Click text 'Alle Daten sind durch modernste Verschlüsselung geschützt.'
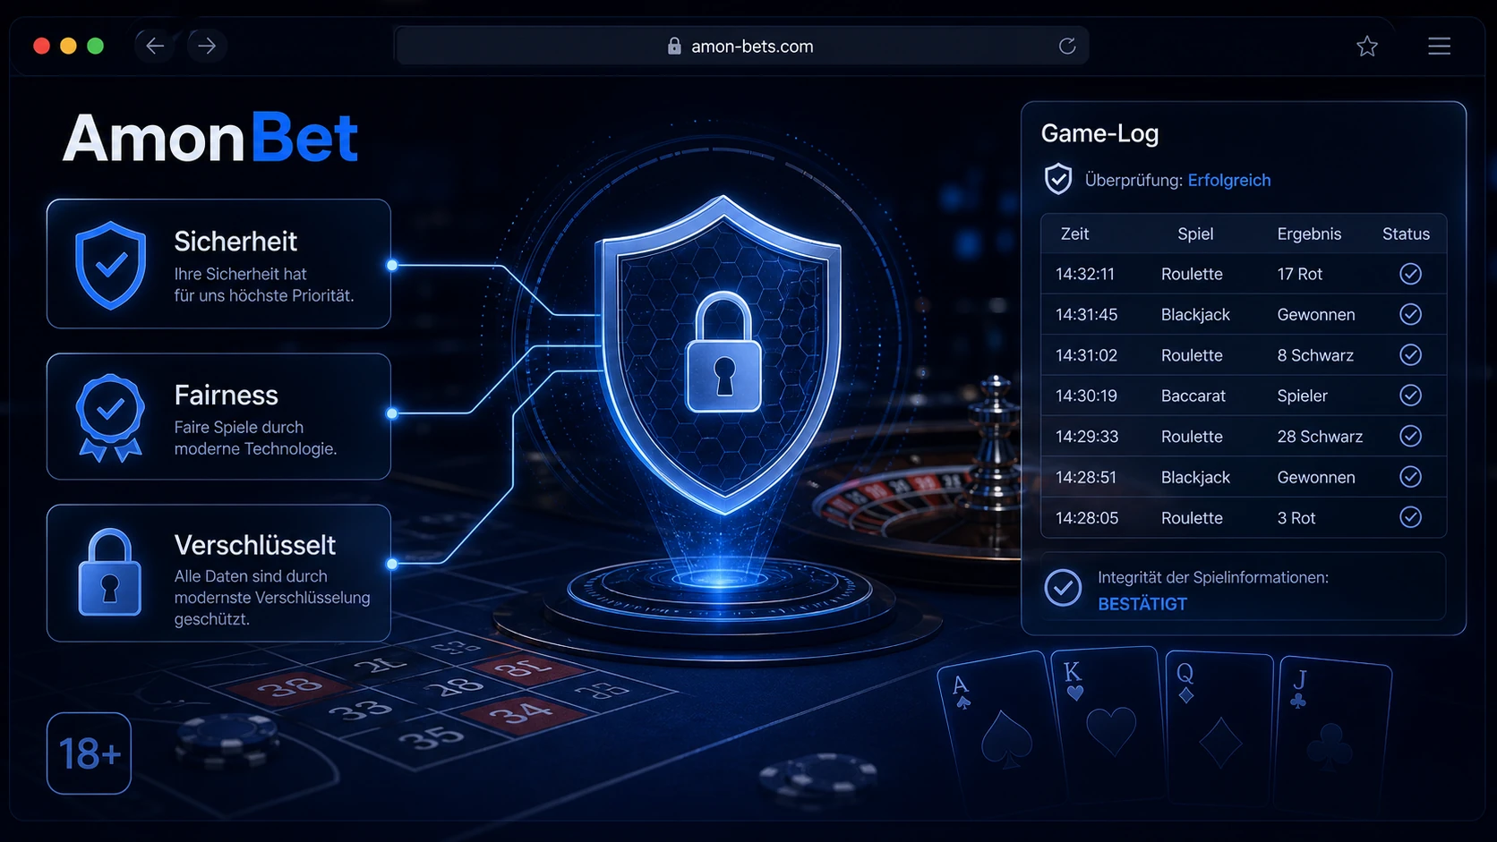The image size is (1497, 842). (x=272, y=597)
